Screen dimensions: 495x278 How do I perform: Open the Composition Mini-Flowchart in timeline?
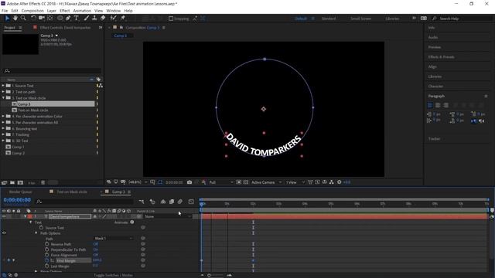tap(141, 202)
